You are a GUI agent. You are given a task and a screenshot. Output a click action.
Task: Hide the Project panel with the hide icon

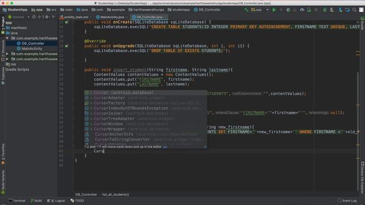tap(54, 17)
